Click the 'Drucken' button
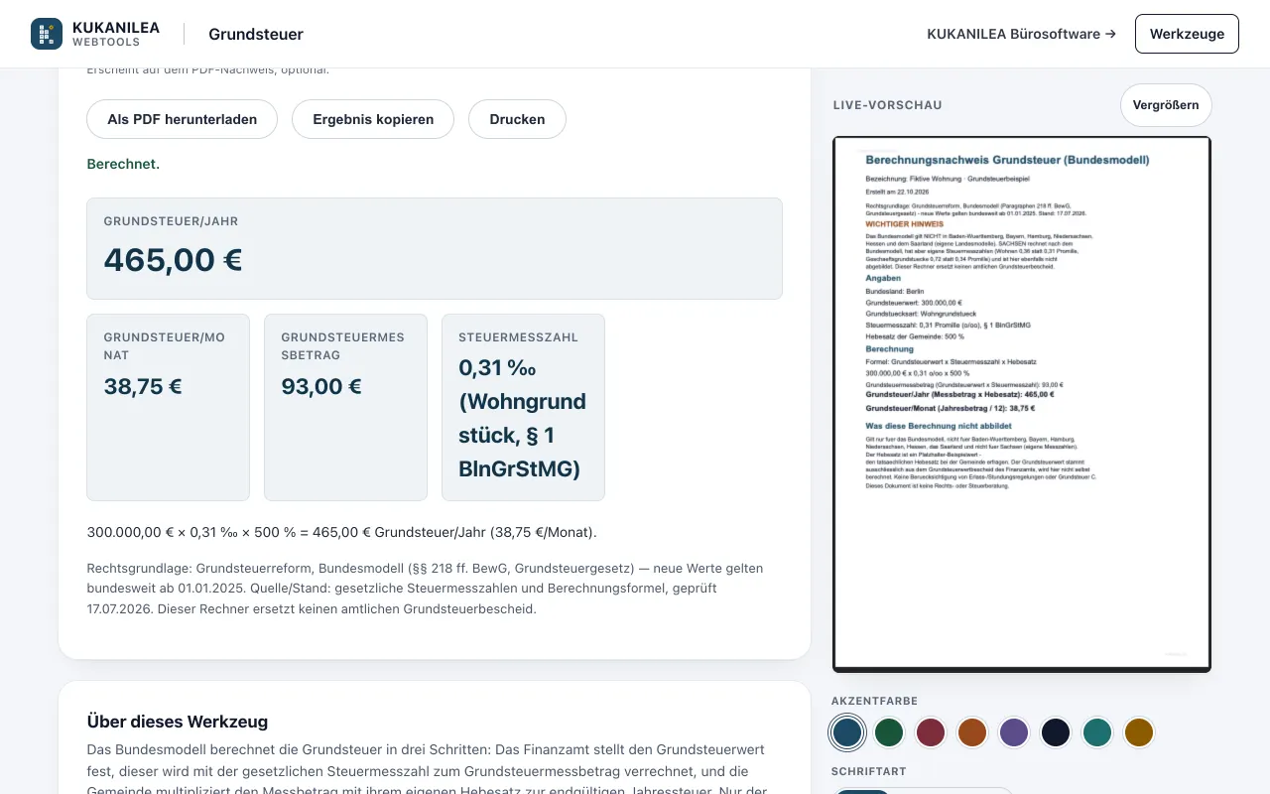1270x794 pixels. (x=517, y=119)
